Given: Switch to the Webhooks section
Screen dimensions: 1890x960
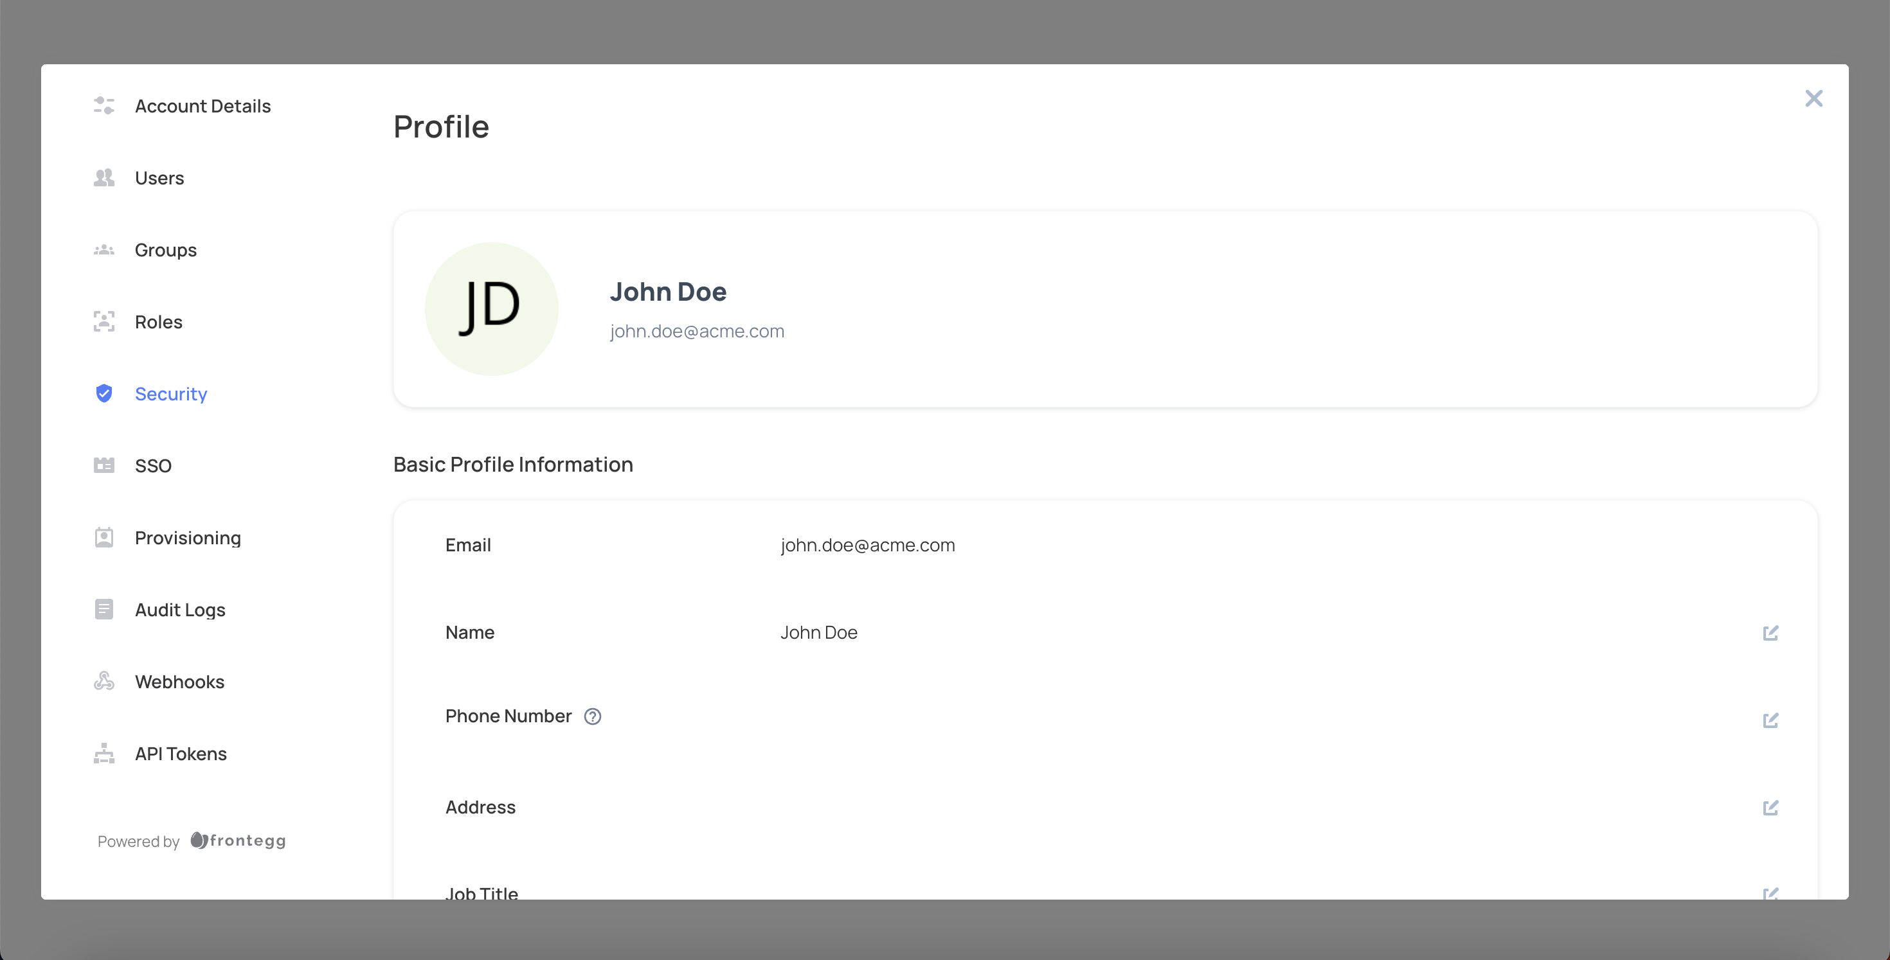Looking at the screenshot, I should point(179,681).
